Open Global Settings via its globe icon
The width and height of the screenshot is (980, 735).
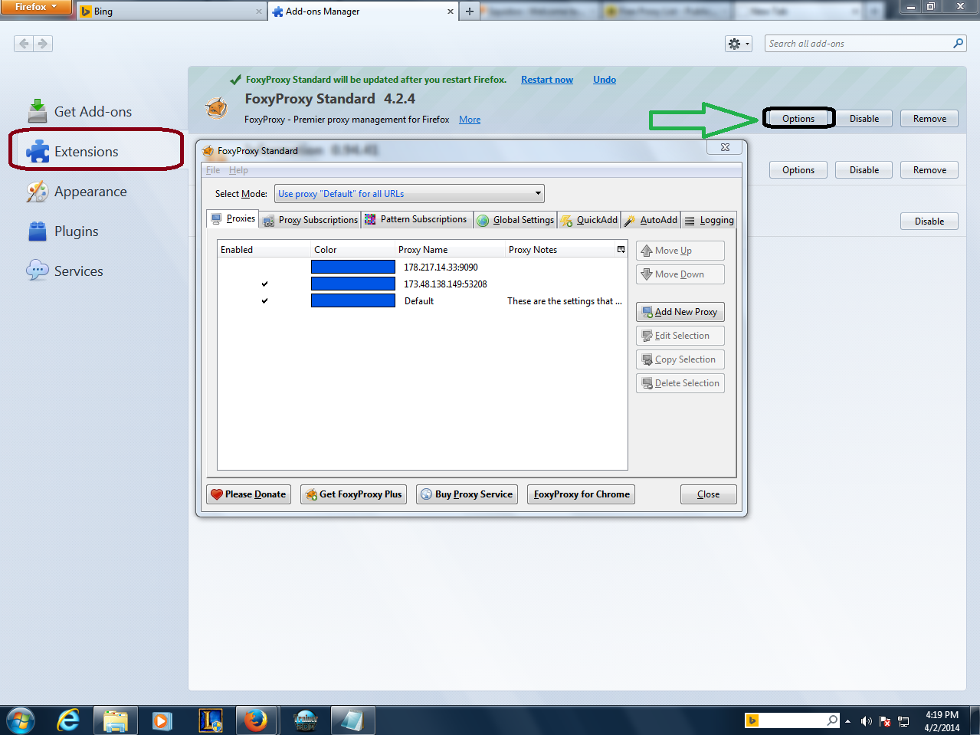tap(483, 220)
